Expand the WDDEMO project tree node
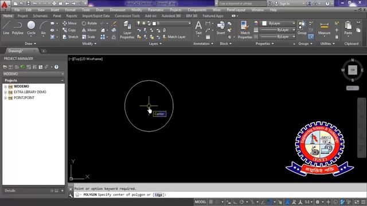The image size is (367, 206). click(5, 86)
